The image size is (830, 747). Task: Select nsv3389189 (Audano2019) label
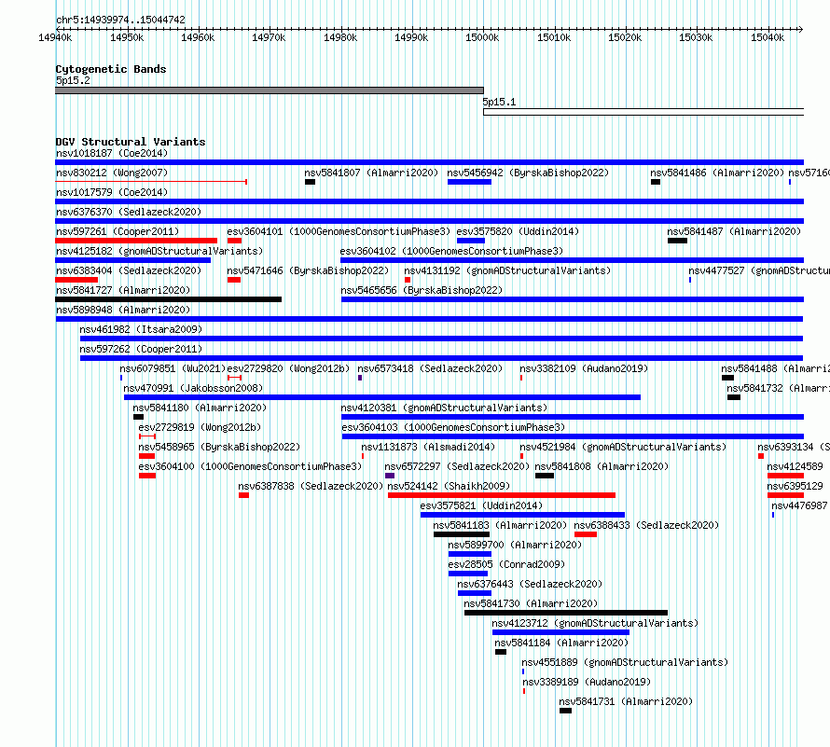point(587,683)
